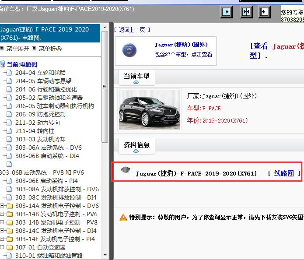Image resolution: width=304 pixels, height=260 pixels.
Task: Click the page icon of 204-04 车轮和轮胎
Action: [9, 73]
